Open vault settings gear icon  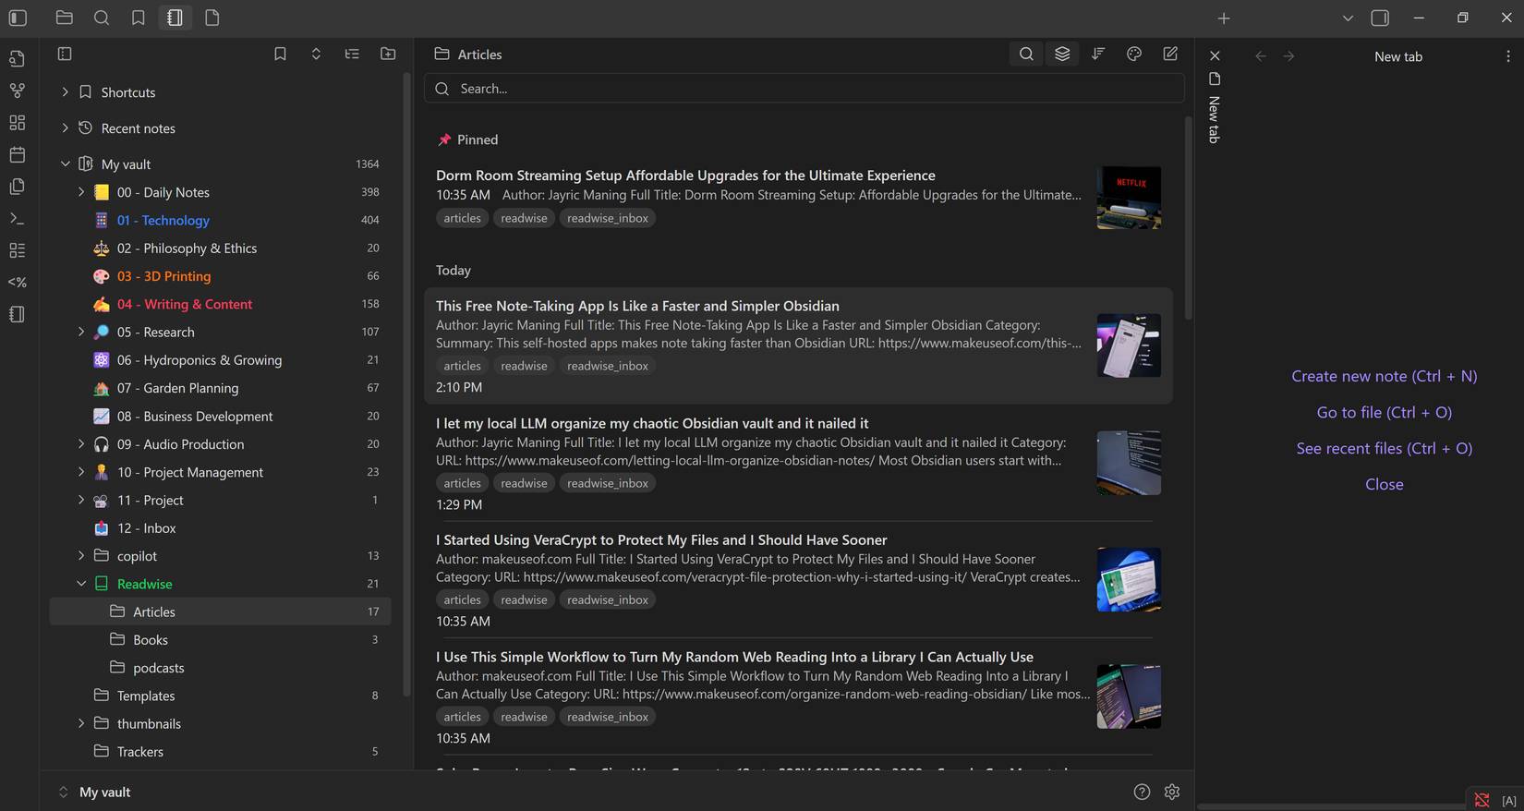1172,792
